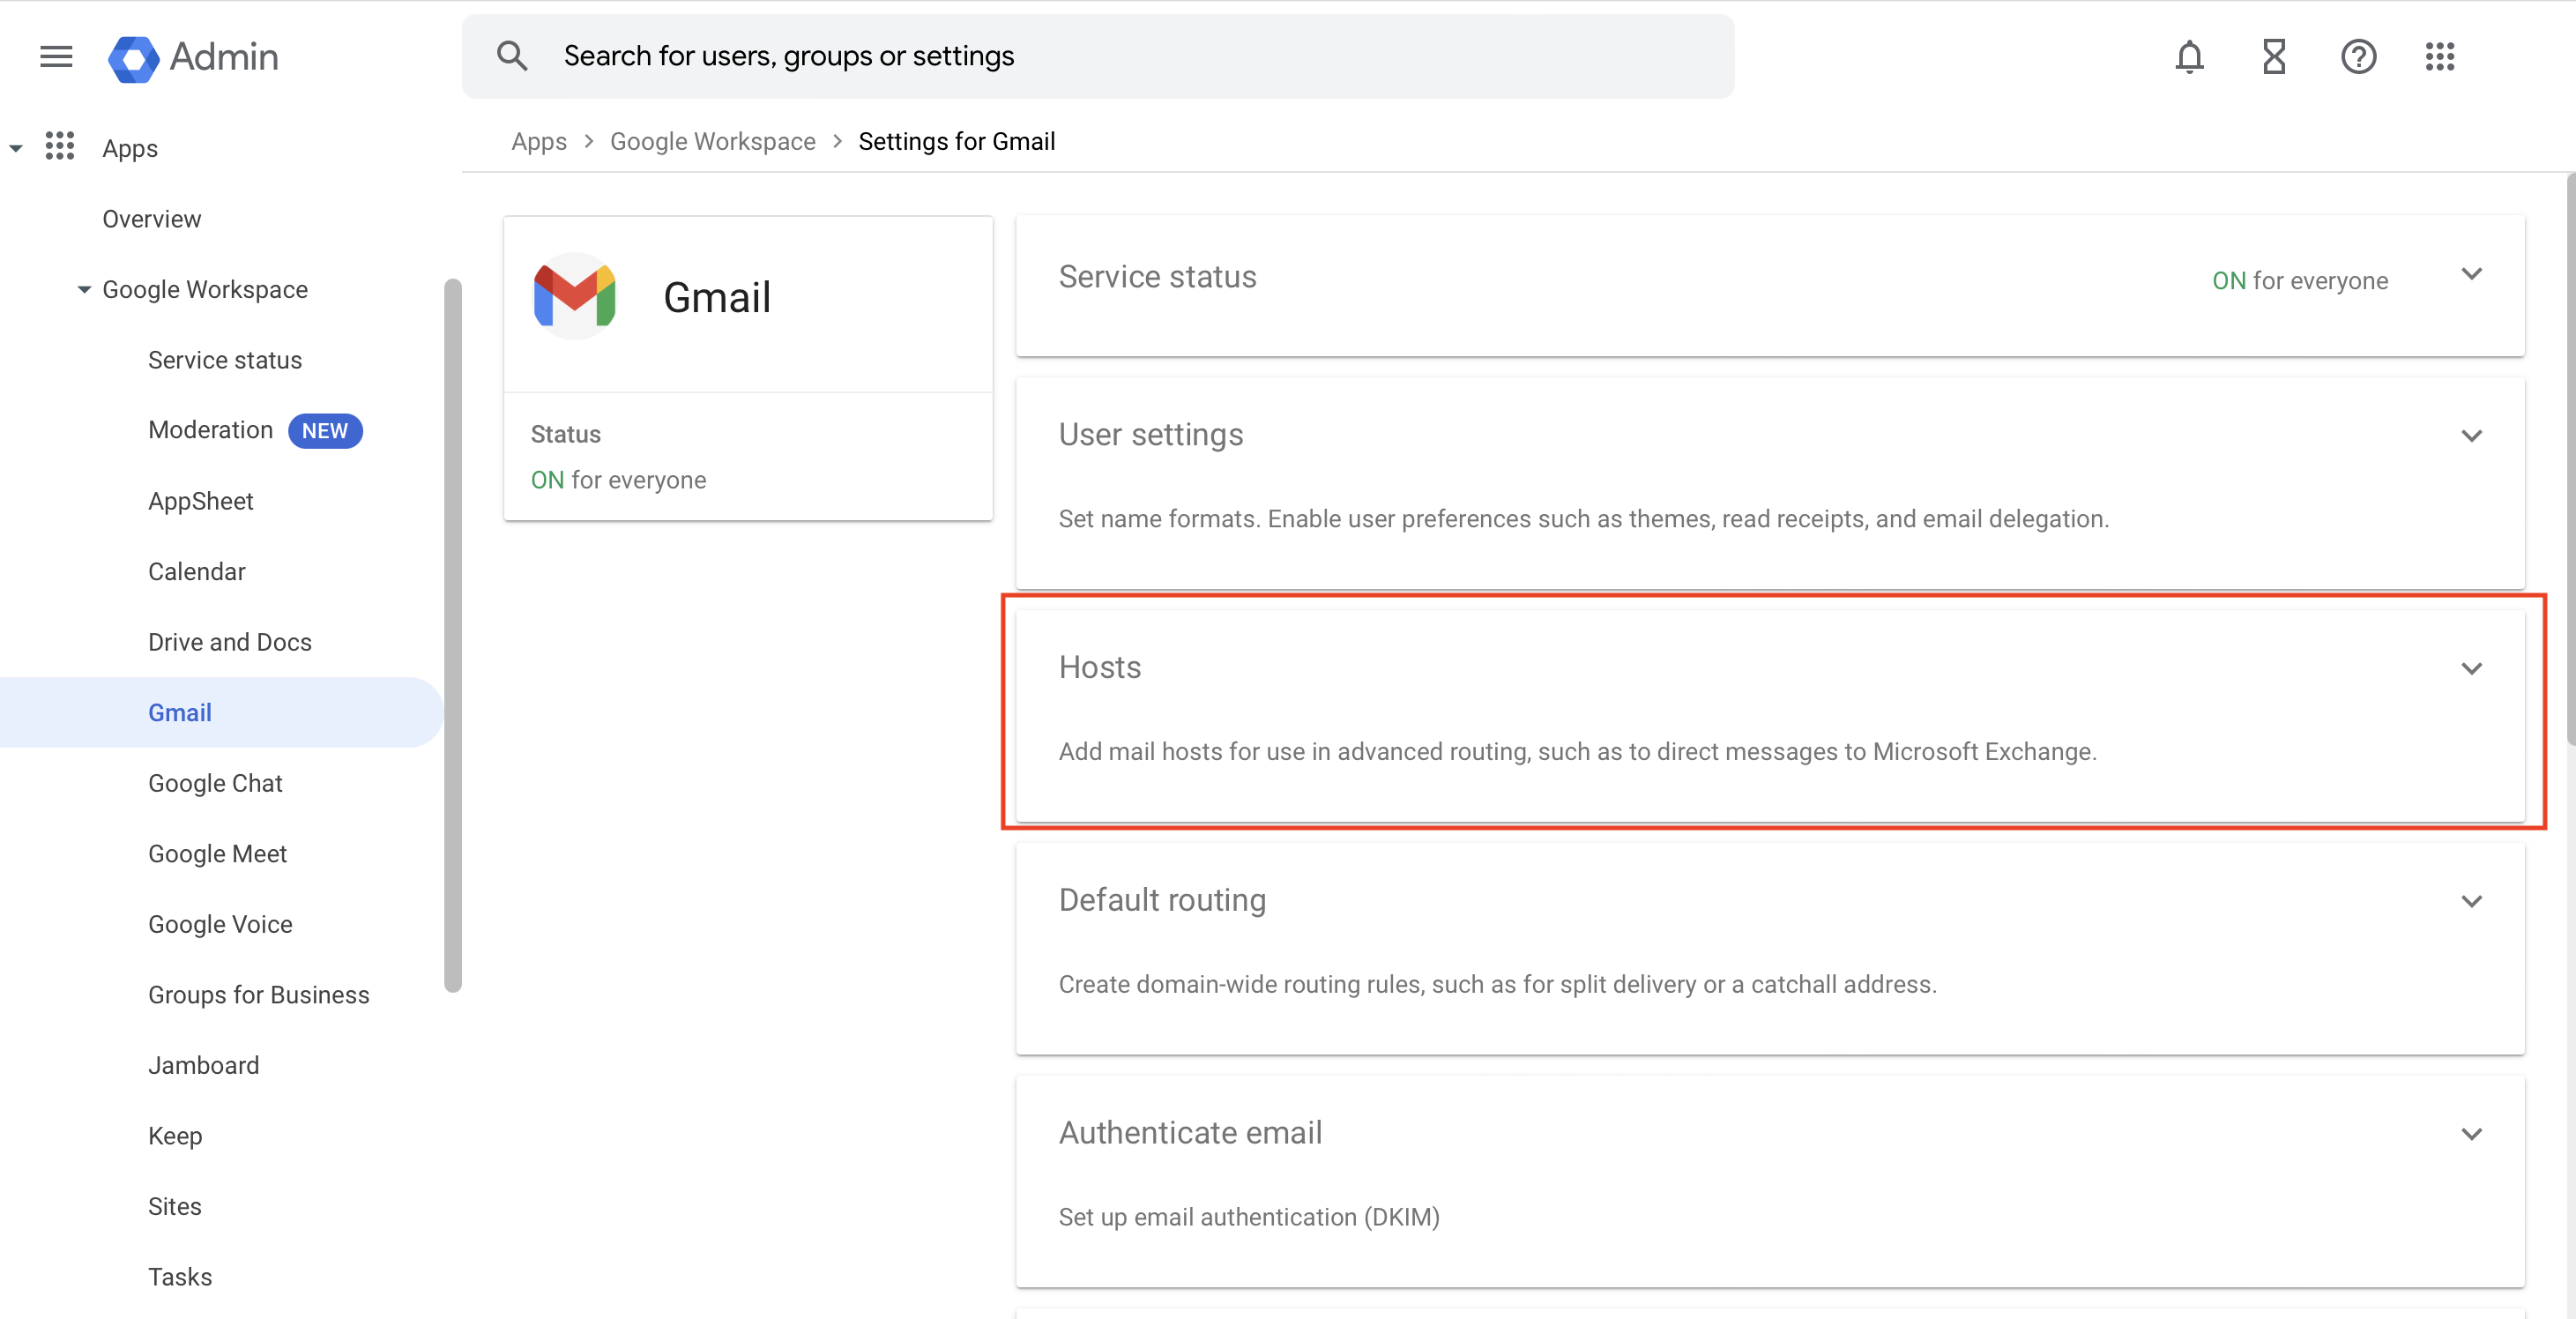Viewport: 2576px width, 1319px height.
Task: Open the tasks hourglass icon
Action: pyautogui.click(x=2274, y=57)
